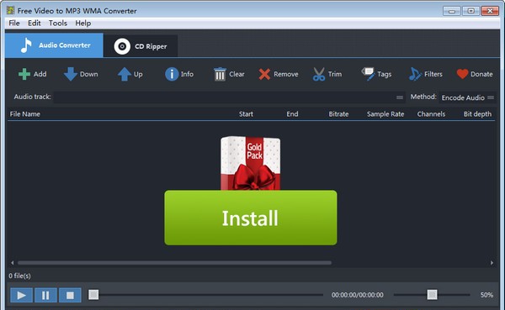Click the volume slider handle
The image size is (505, 310).
[433, 294]
